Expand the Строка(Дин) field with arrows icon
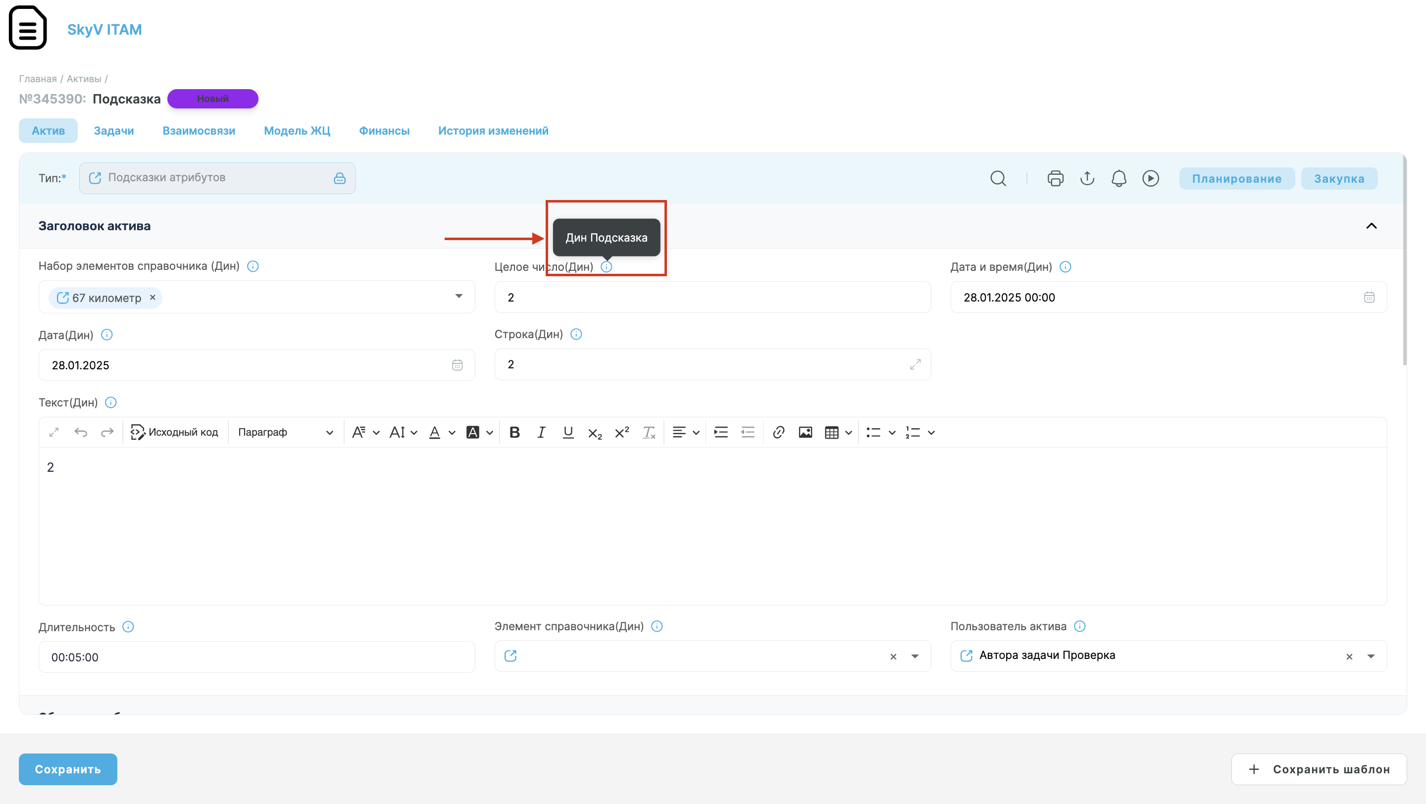 915,364
